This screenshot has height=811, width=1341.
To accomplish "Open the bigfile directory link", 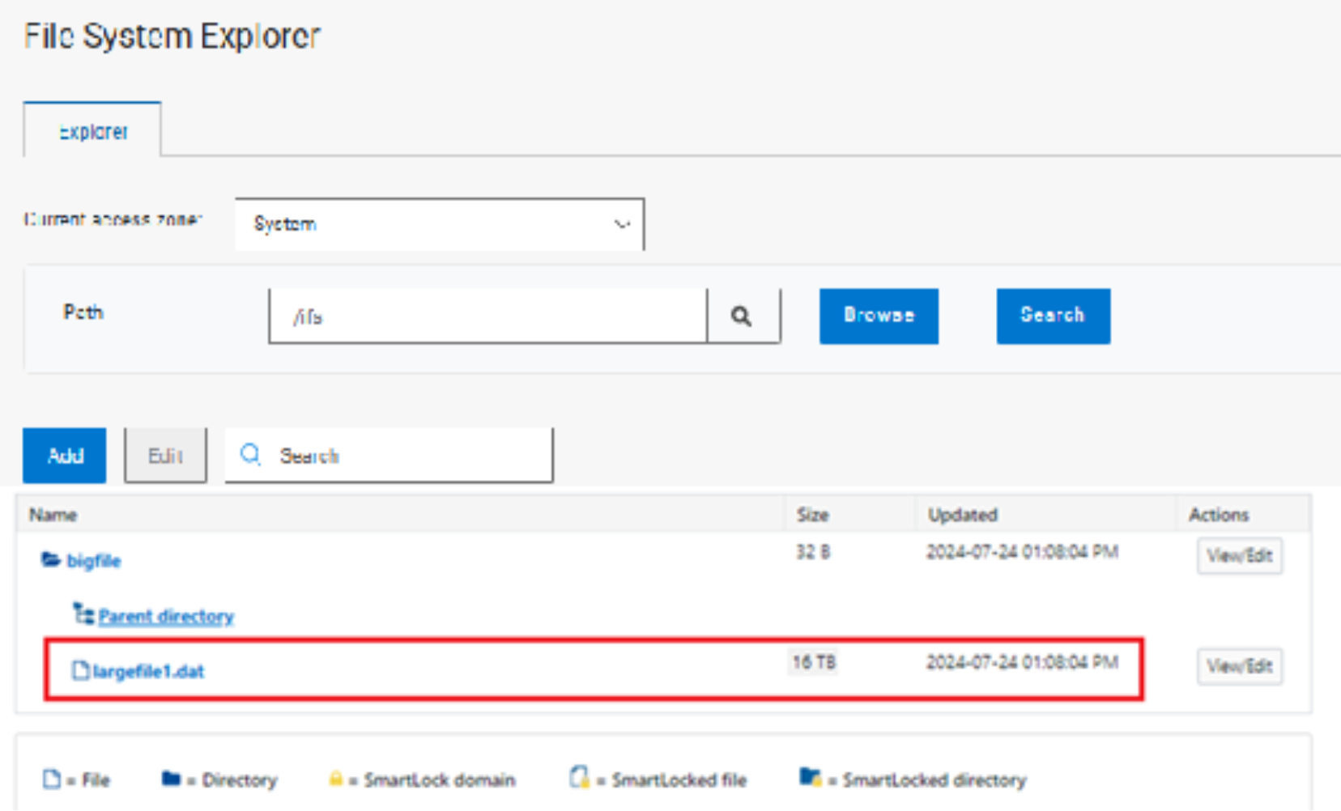I will click(93, 561).
